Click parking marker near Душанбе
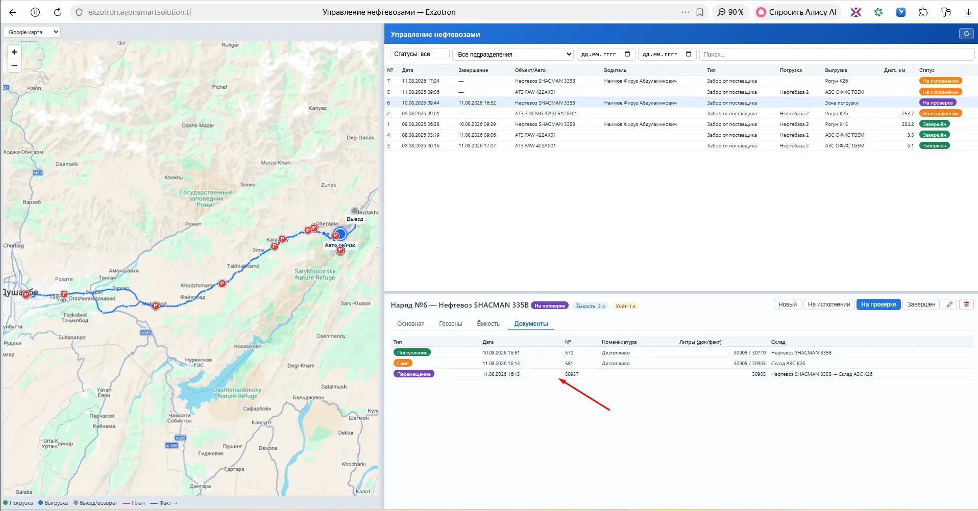978x511 pixels. (x=26, y=294)
